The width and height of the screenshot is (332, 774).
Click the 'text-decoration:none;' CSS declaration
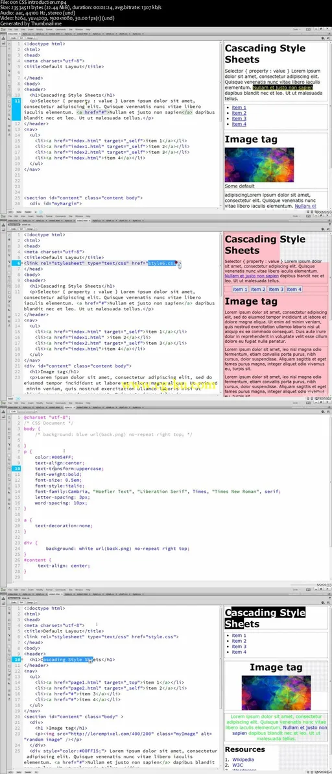64,526
